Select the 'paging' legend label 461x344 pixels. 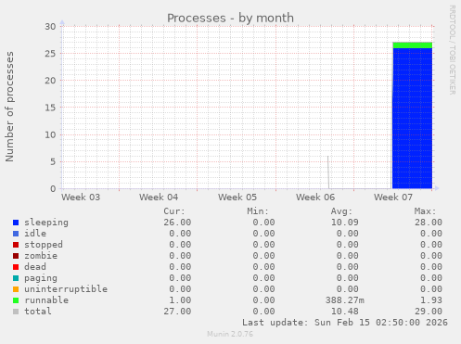[x=41, y=278]
